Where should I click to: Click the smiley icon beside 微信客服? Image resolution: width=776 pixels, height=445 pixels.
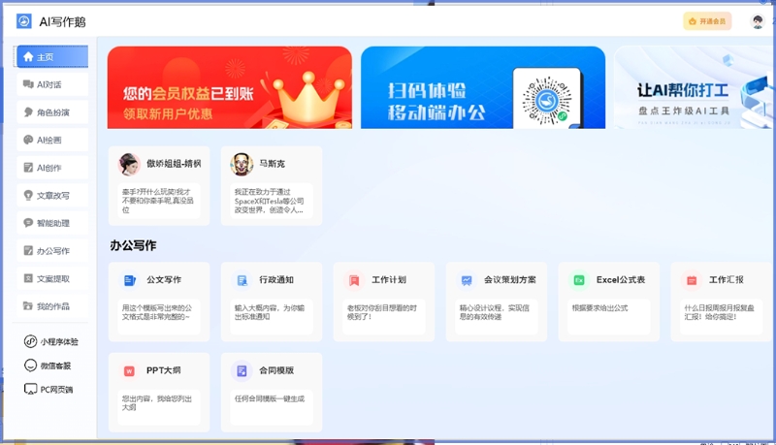click(31, 366)
